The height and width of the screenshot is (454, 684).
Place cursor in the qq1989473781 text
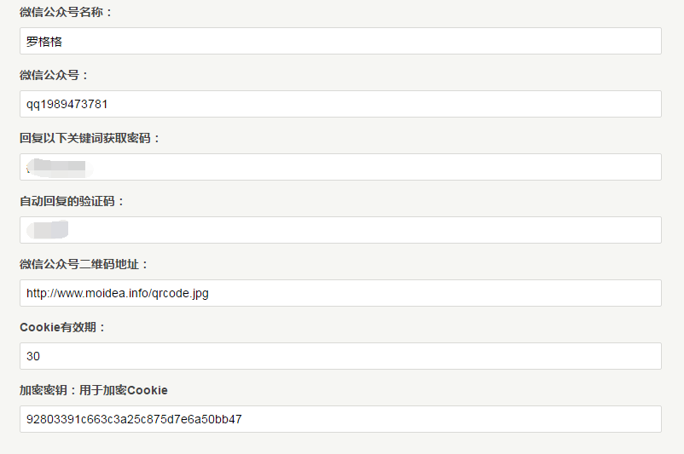[67, 104]
